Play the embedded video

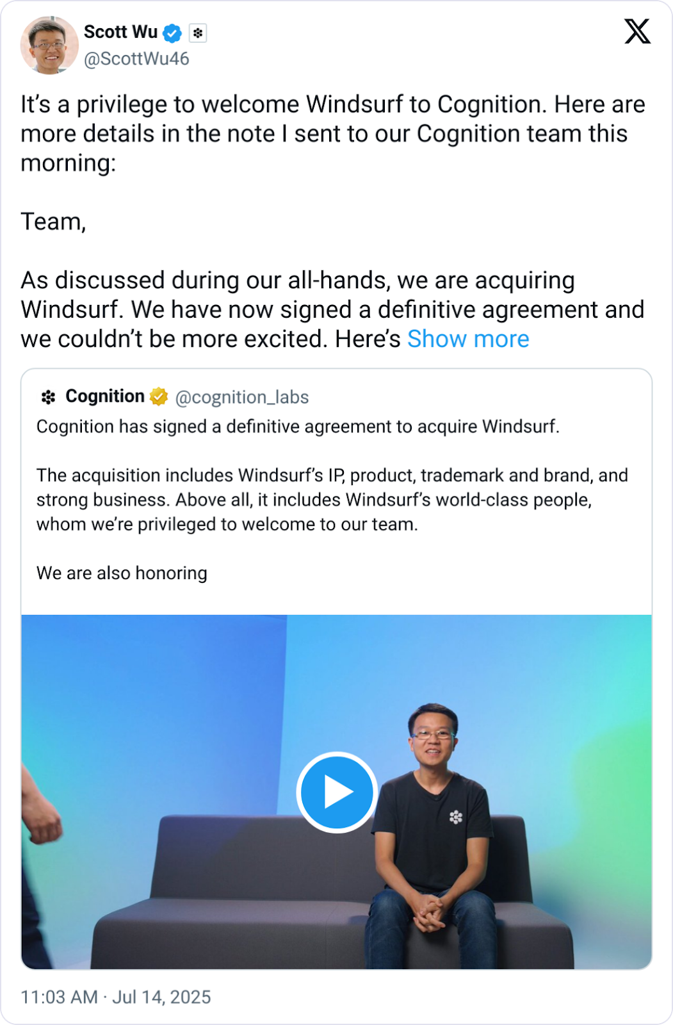tap(336, 792)
